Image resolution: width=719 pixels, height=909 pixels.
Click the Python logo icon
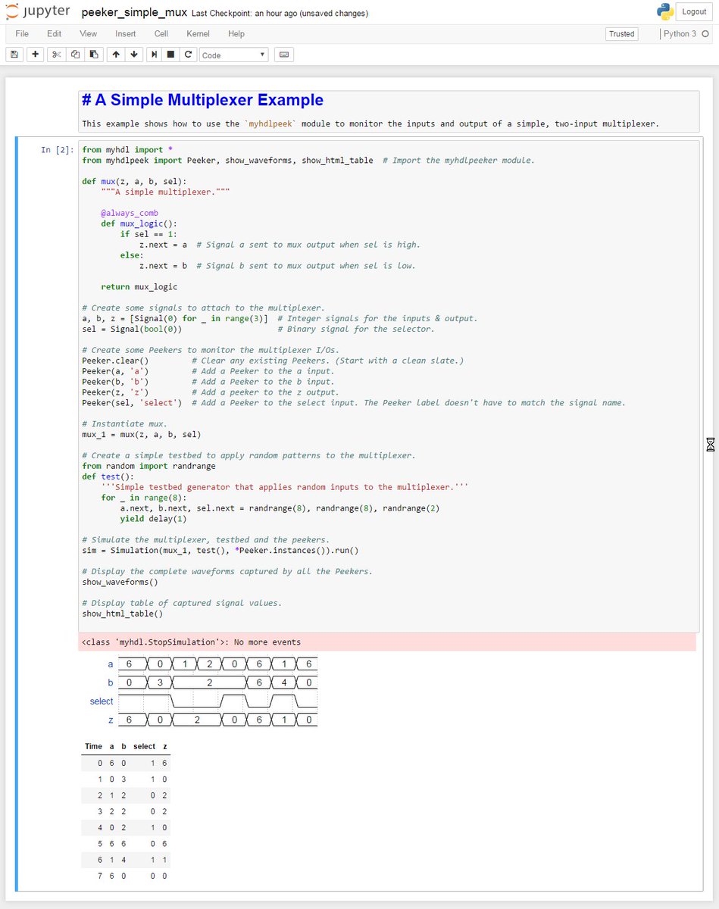[x=664, y=11]
